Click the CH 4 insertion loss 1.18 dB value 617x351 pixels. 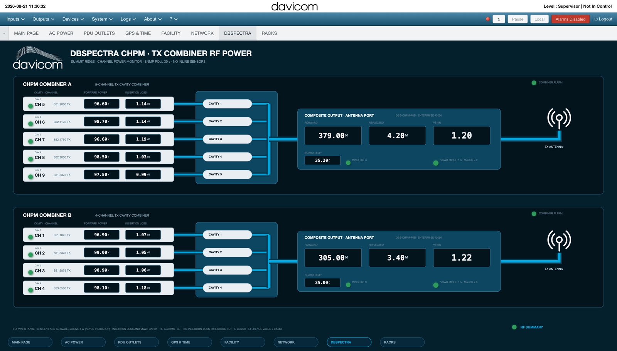click(143, 288)
